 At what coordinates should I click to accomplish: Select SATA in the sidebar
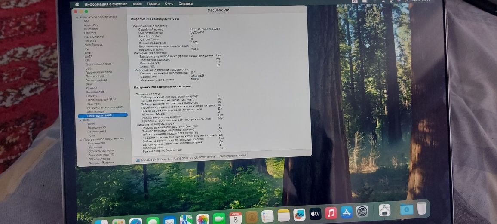89,56
